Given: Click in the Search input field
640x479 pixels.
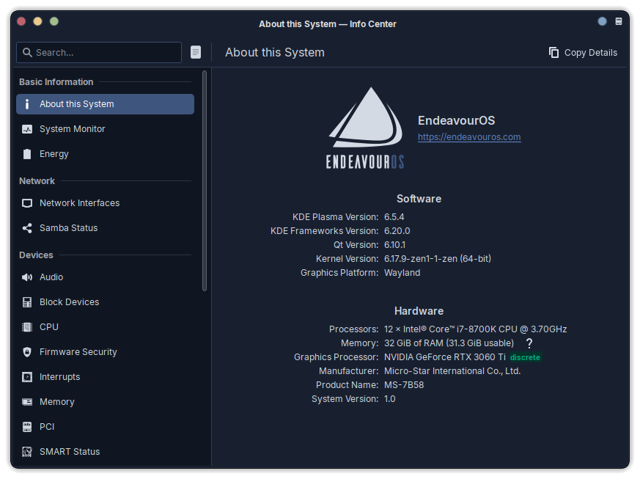Looking at the screenshot, I should [103, 52].
